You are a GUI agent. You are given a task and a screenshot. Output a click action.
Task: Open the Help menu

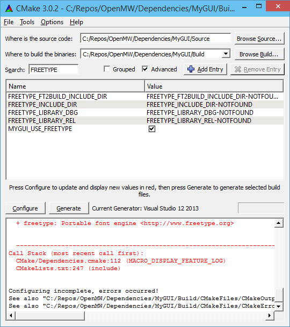76,22
